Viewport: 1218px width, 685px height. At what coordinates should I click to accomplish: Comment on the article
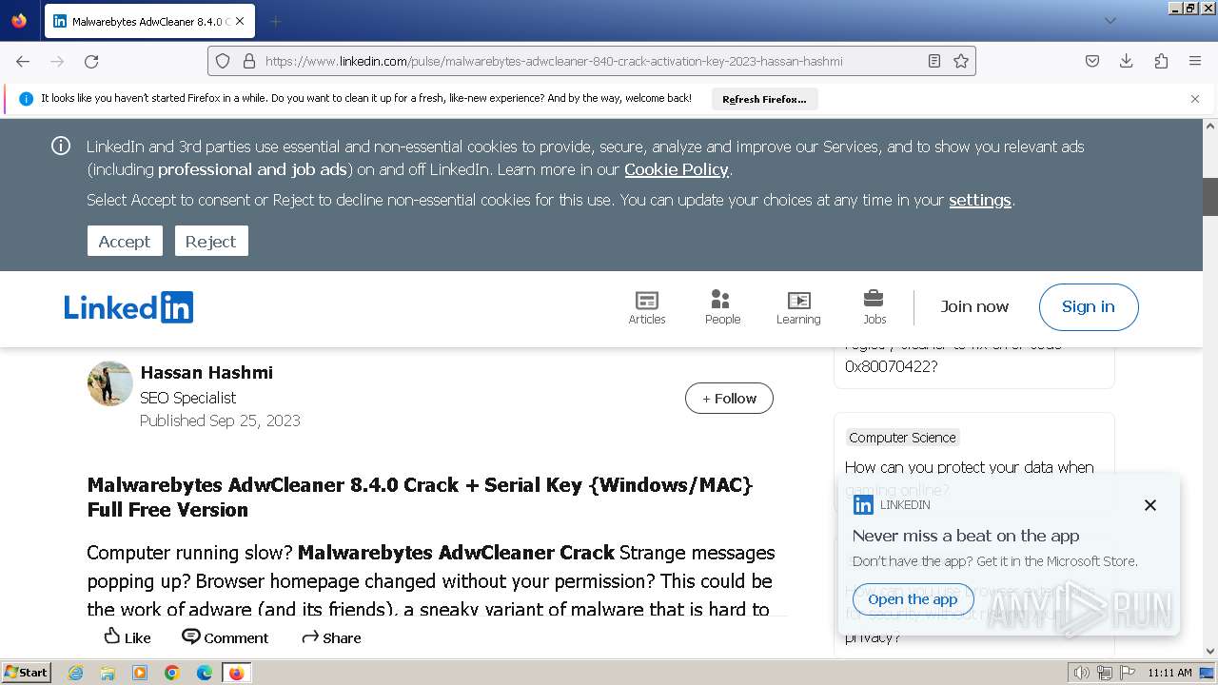point(226,637)
